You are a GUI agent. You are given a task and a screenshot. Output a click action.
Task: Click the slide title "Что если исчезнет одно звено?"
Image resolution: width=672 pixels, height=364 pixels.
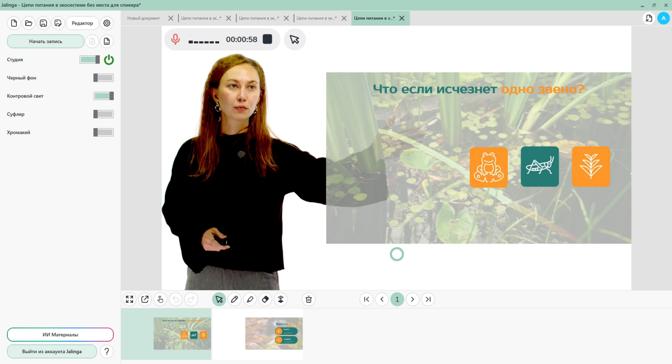[479, 89]
